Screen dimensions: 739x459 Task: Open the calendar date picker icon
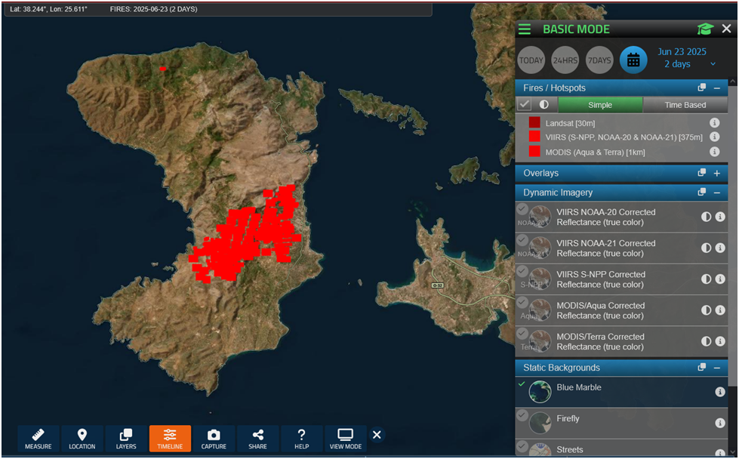633,60
